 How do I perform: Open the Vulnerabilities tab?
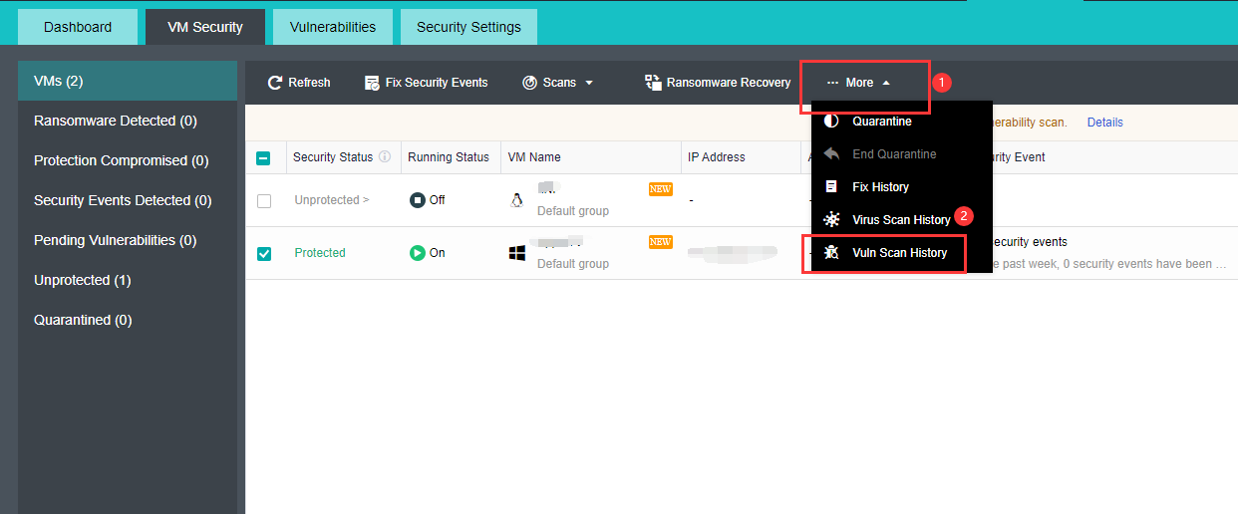pyautogui.click(x=333, y=27)
